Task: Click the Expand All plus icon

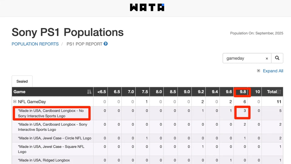Action: (259, 71)
